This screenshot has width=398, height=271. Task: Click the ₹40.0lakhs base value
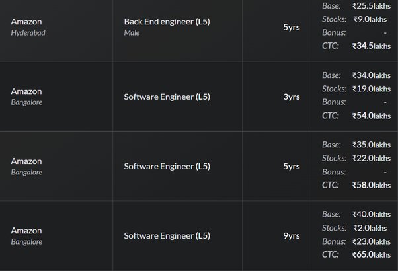[x=372, y=214]
